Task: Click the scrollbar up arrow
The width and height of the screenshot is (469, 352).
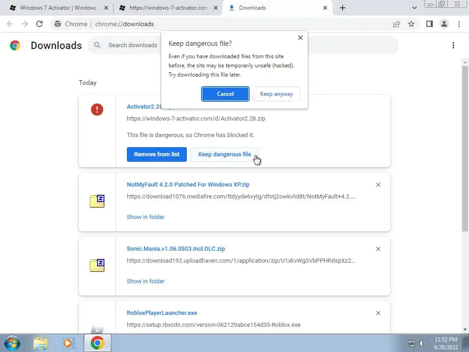Action: pyautogui.click(x=465, y=62)
